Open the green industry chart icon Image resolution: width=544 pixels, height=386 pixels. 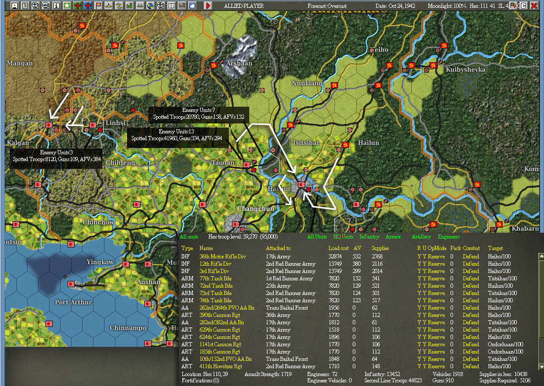pyautogui.click(x=129, y=6)
